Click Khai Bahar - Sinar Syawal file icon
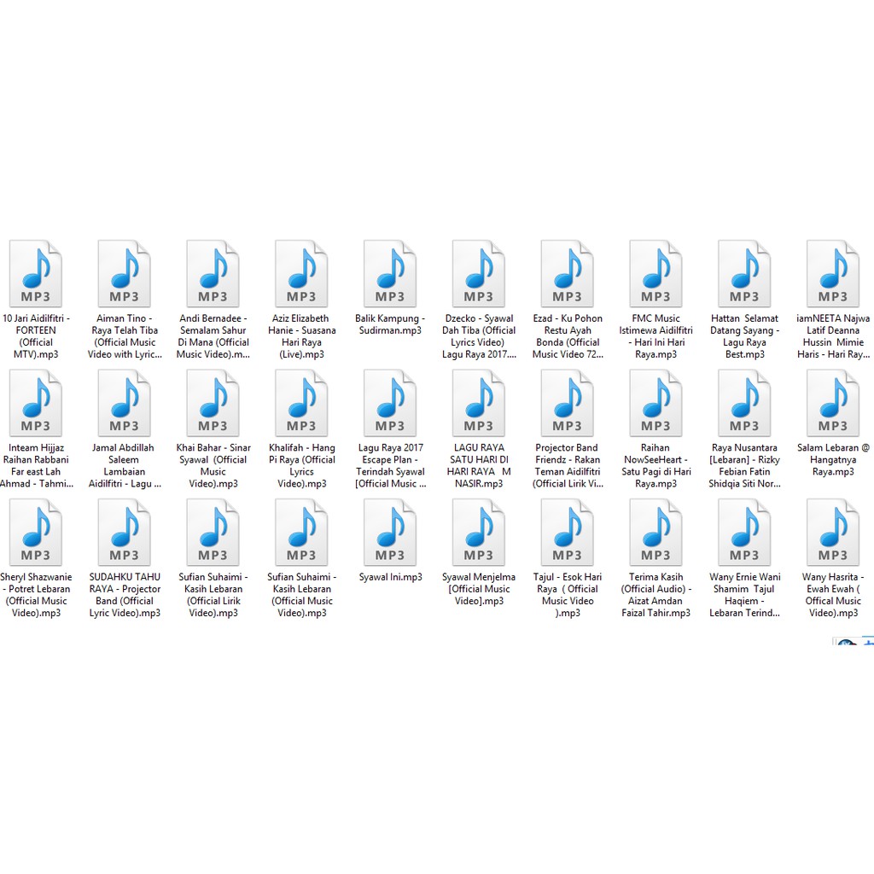Screen dimensions: 874x874 tap(213, 404)
